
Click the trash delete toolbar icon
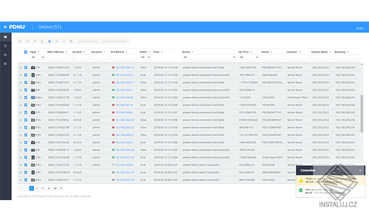point(71,41)
